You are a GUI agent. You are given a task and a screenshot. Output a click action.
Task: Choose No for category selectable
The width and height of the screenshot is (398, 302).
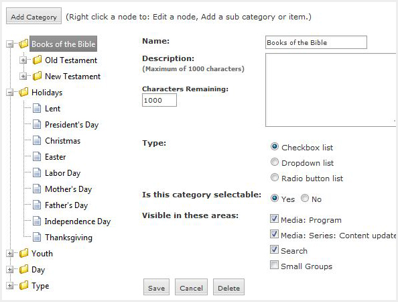[x=305, y=198]
